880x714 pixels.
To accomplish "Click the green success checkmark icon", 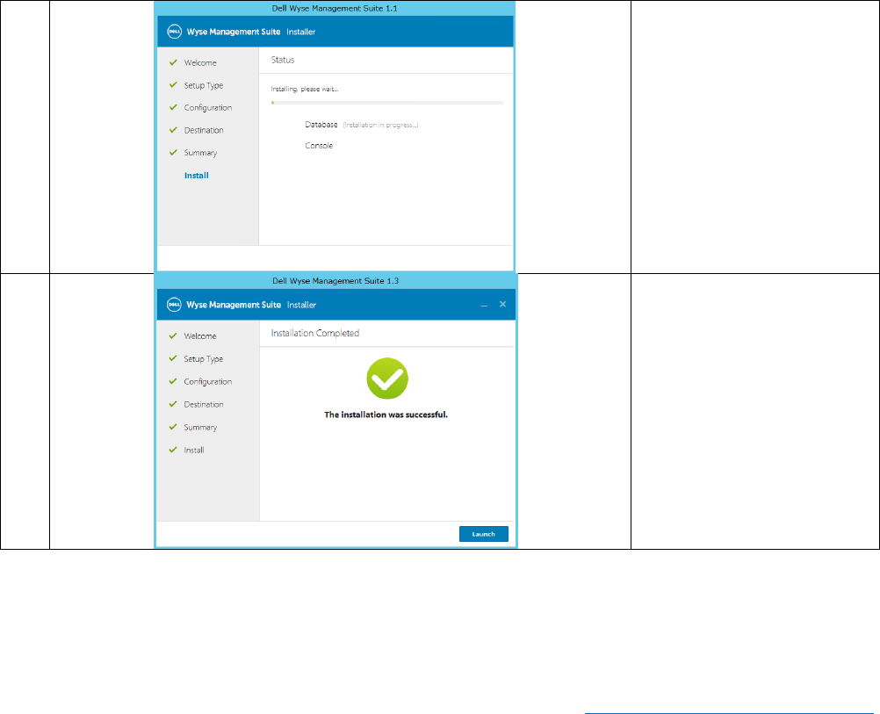I will coord(387,379).
